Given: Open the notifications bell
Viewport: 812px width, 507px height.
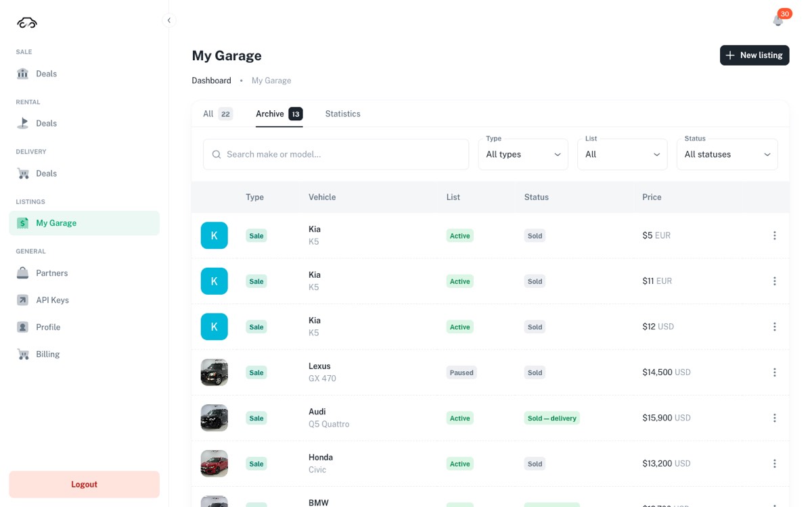Looking at the screenshot, I should [778, 20].
